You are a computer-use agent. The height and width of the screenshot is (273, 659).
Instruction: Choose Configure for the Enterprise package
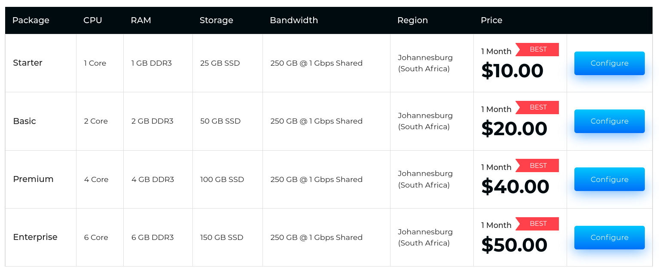click(609, 237)
